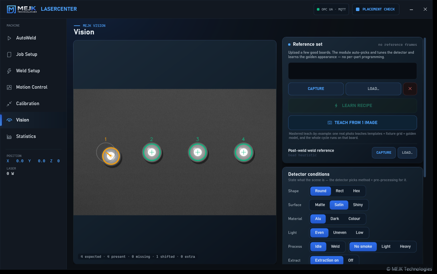
Task: Set surface to Satin
Action: pos(339,205)
